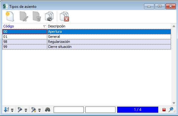Sort by the Código column header
This screenshot has width=178, height=116.
24,26
